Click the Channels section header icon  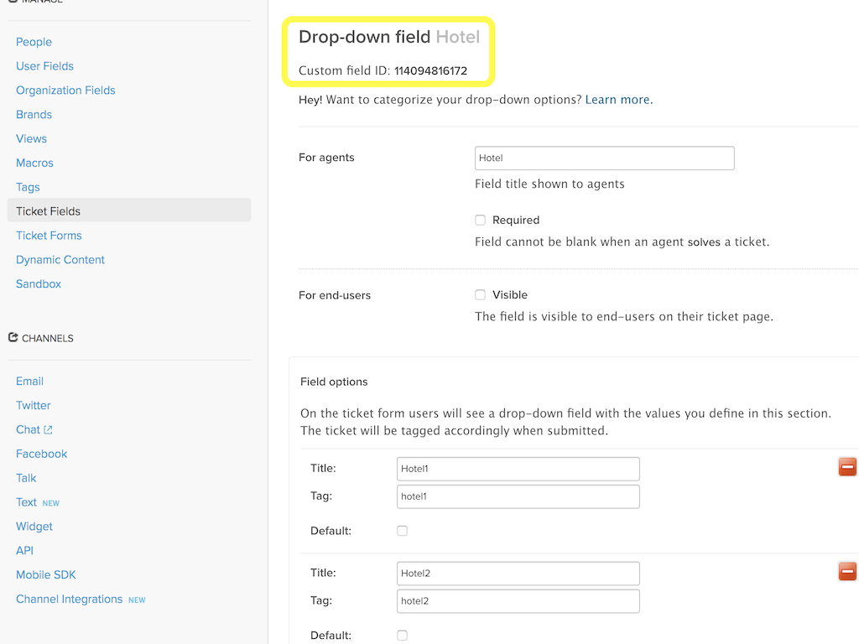point(13,337)
